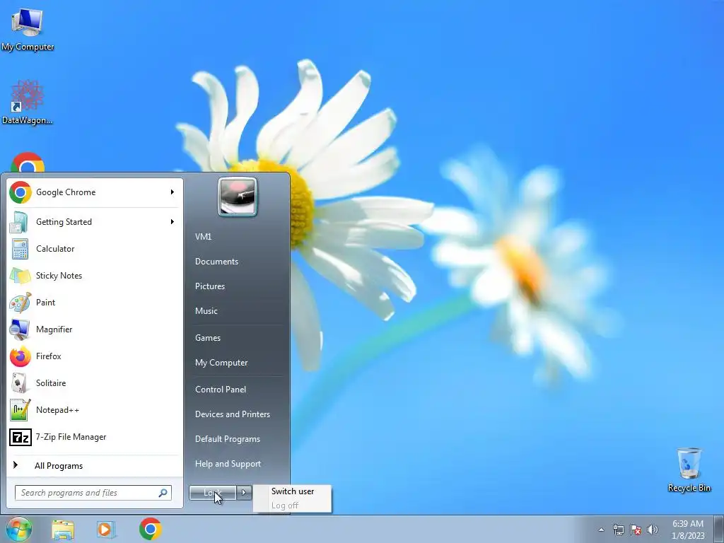The width and height of the screenshot is (724, 543).
Task: Expand Getting Started submenu arrow
Action: (x=173, y=221)
